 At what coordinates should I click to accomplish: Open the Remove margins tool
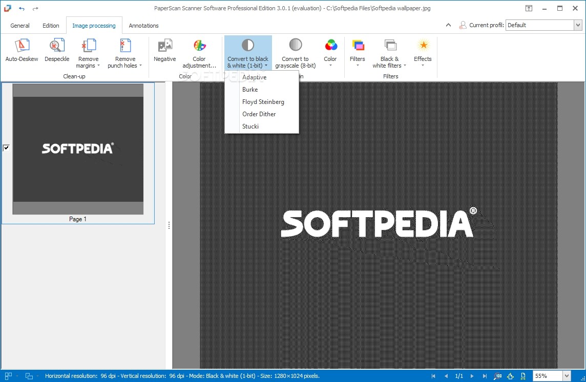[88, 53]
